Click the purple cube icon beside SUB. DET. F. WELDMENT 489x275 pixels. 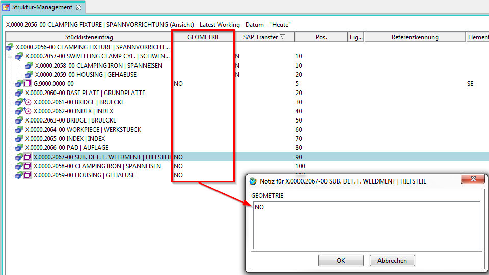point(28,157)
